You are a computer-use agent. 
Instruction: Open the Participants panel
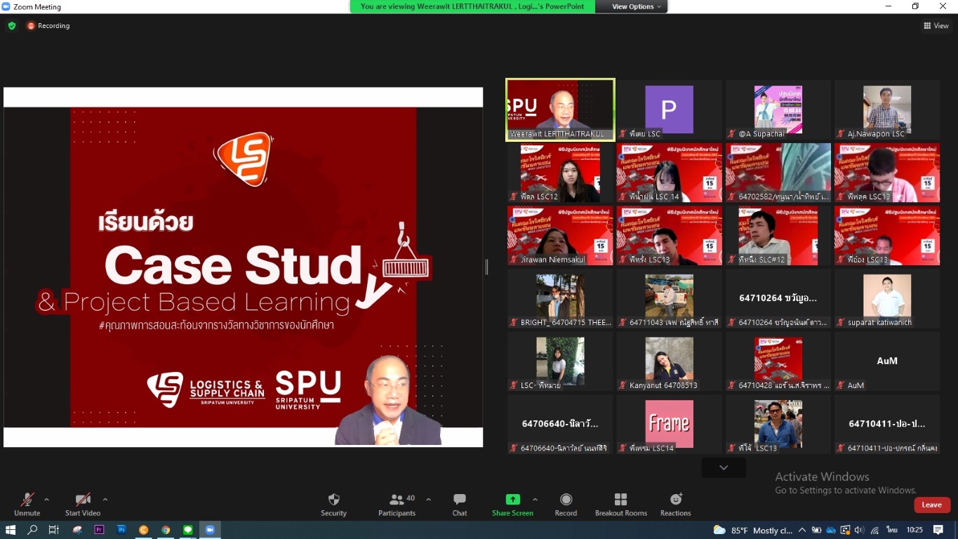(397, 504)
